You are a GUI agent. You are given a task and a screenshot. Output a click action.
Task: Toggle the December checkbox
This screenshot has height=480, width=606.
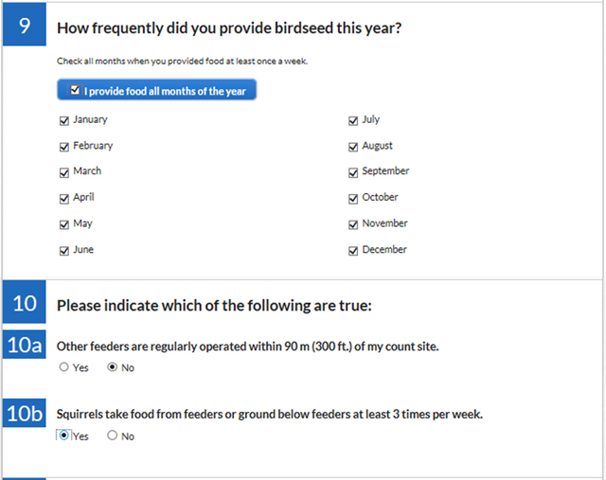353,251
